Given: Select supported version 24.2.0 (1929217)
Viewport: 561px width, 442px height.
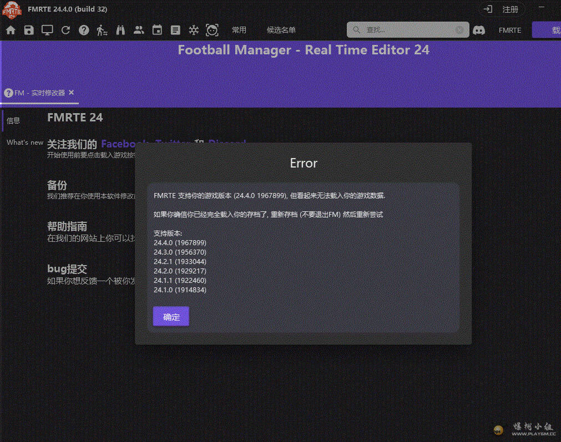Looking at the screenshot, I should [x=180, y=271].
